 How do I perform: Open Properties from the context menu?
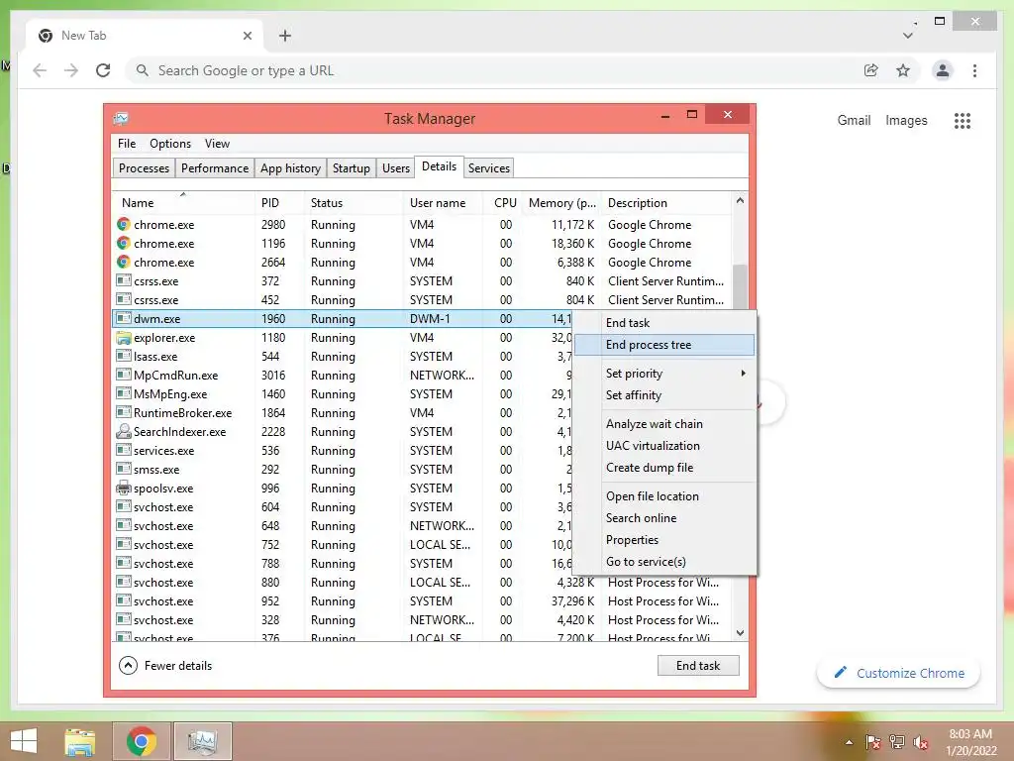(664, 540)
